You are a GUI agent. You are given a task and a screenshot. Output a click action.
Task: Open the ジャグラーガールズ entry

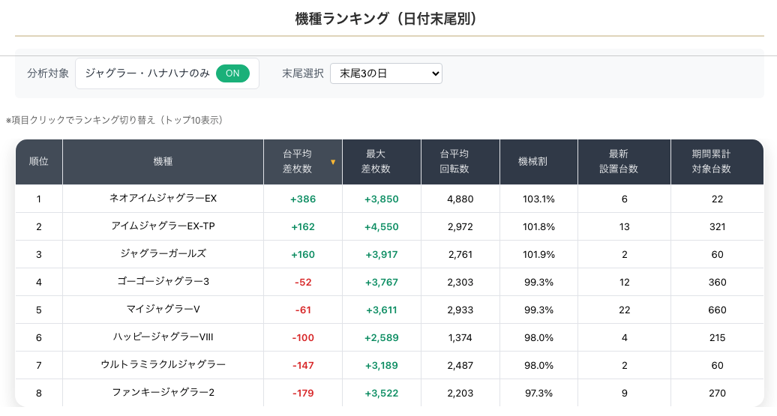[163, 254]
